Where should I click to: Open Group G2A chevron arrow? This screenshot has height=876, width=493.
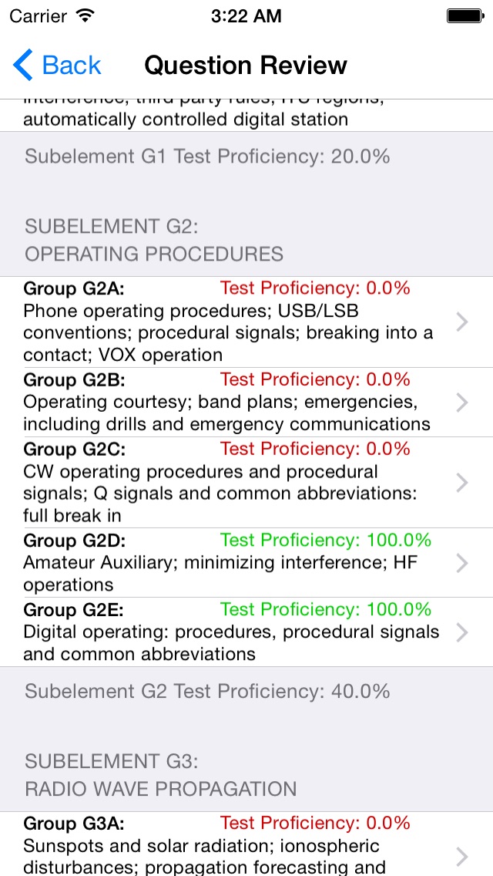tap(461, 322)
